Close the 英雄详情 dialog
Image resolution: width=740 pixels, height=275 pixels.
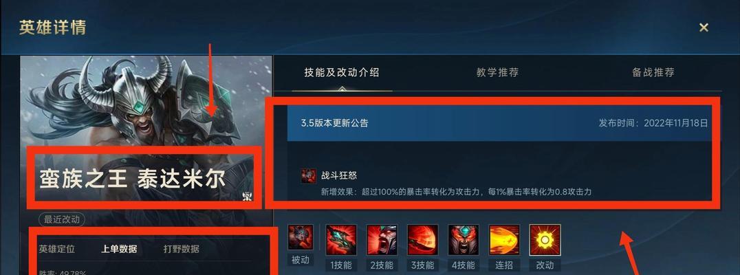tap(704, 27)
